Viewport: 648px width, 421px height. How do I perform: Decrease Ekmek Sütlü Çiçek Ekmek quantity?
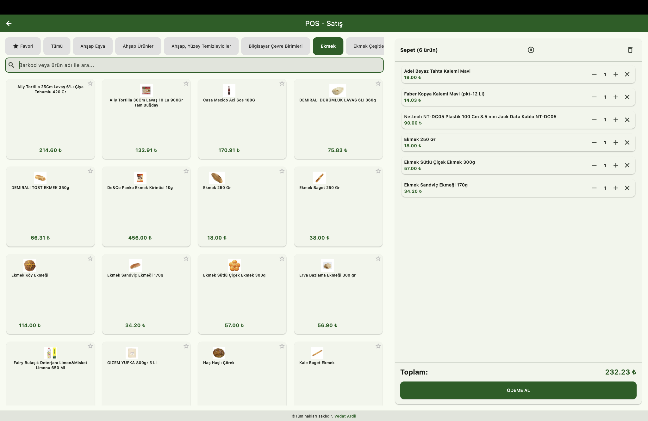(x=594, y=165)
